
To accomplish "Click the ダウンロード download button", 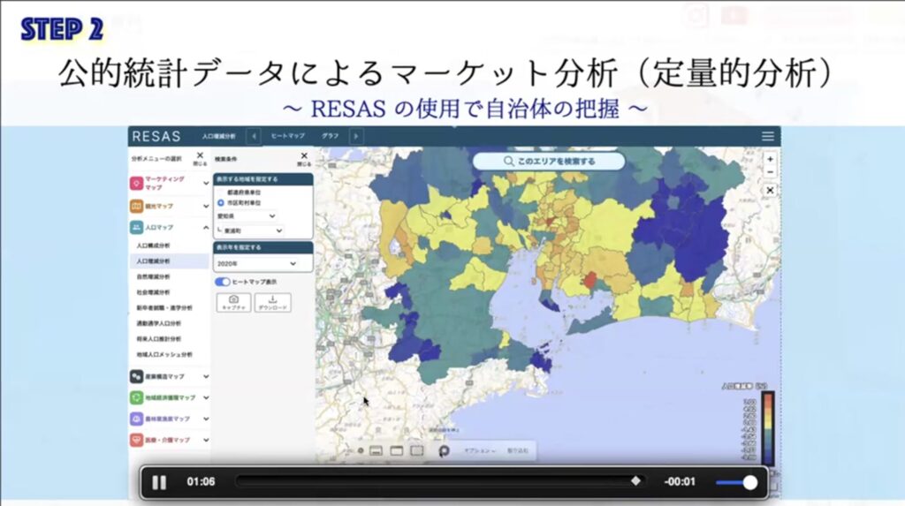I will click(272, 302).
